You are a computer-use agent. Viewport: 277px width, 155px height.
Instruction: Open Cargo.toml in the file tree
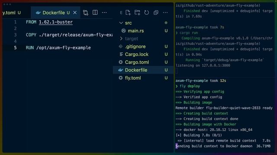137,62
